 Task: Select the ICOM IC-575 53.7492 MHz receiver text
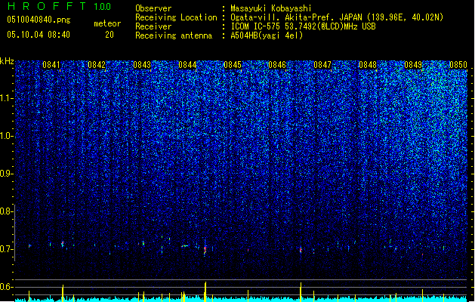coord(303,26)
